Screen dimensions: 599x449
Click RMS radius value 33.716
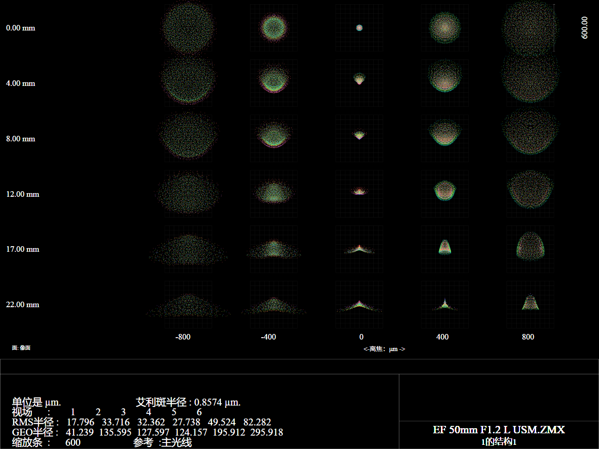pos(116,422)
